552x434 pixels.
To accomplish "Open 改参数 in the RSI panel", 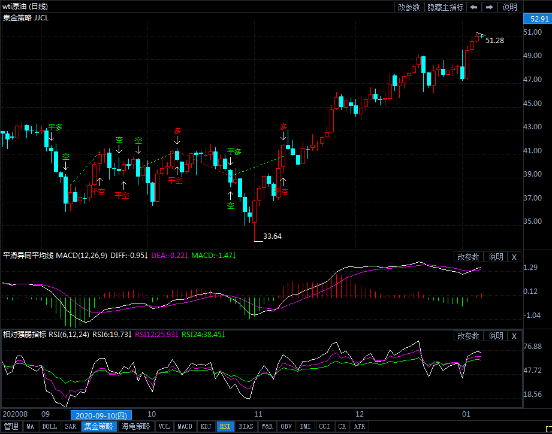I will coord(468,336).
